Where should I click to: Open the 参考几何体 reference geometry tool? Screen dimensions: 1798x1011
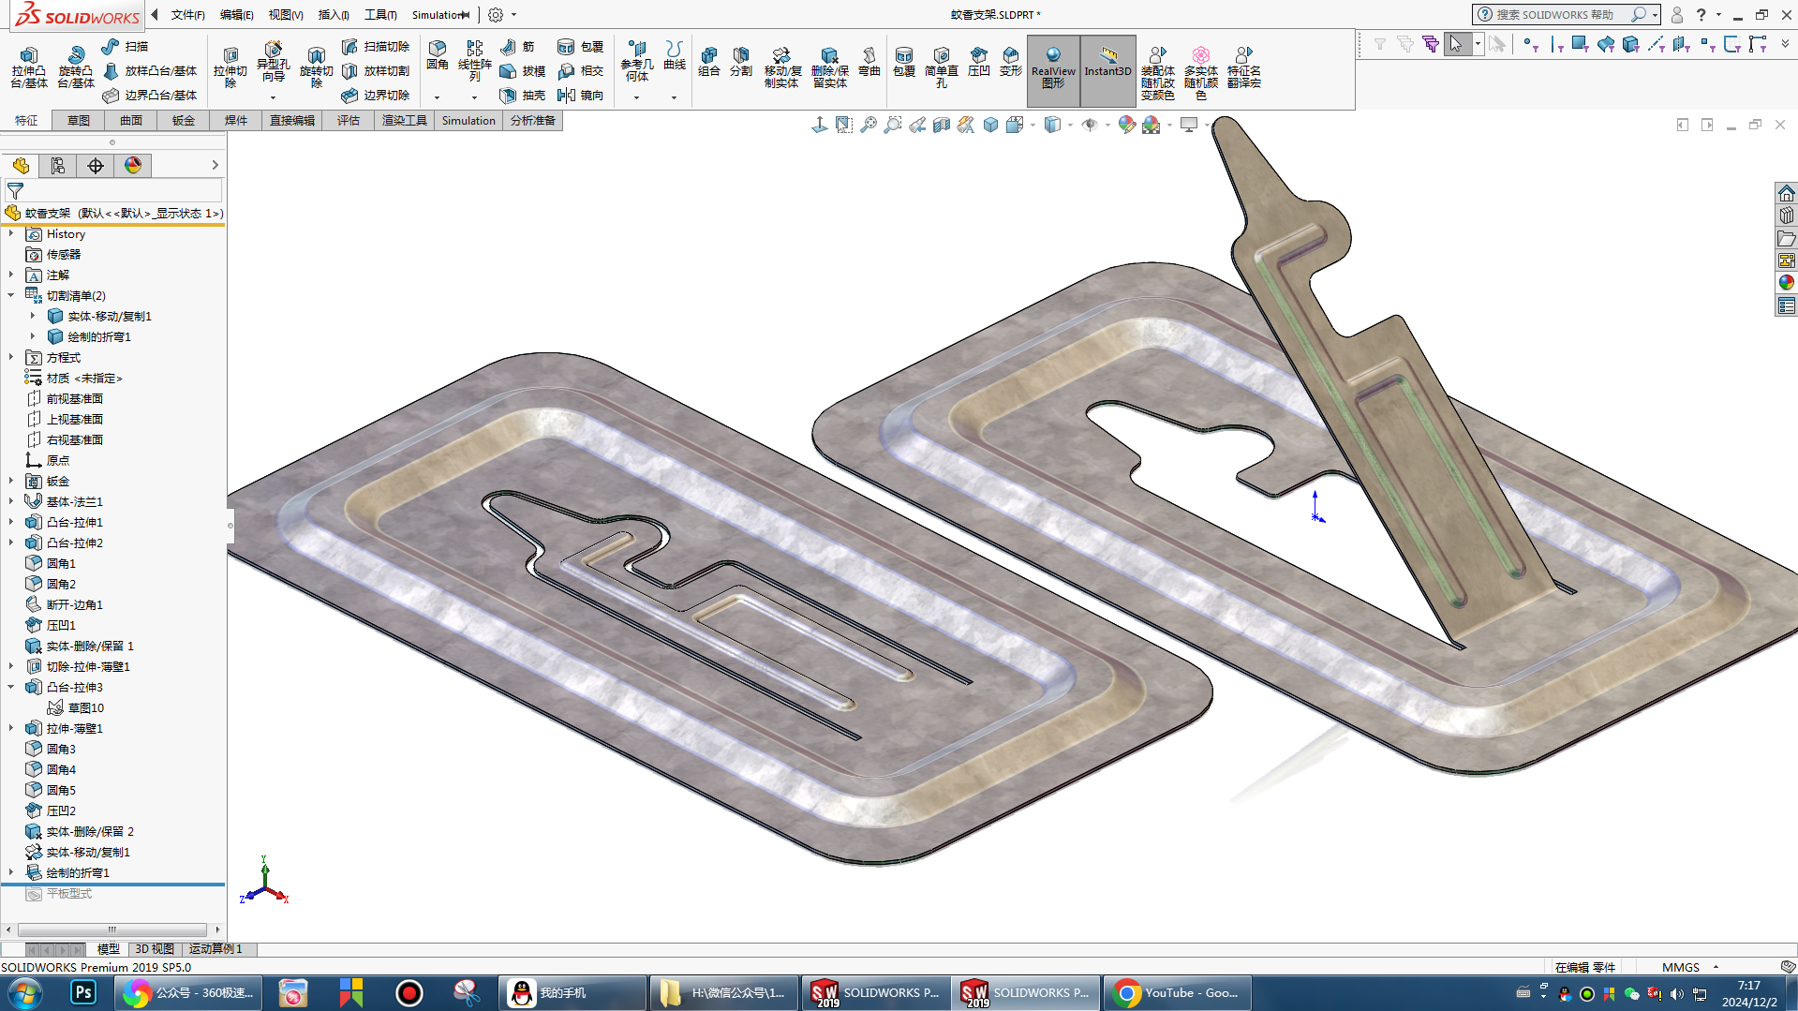tap(637, 61)
